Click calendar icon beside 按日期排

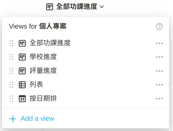(x=22, y=99)
